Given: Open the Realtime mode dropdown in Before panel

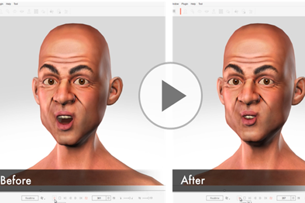Looking at the screenshot, I should (29, 198).
